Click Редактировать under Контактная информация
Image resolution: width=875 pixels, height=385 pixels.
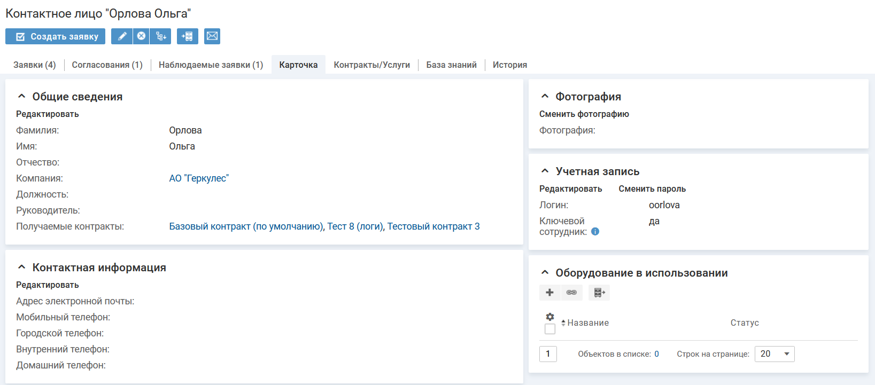click(48, 285)
